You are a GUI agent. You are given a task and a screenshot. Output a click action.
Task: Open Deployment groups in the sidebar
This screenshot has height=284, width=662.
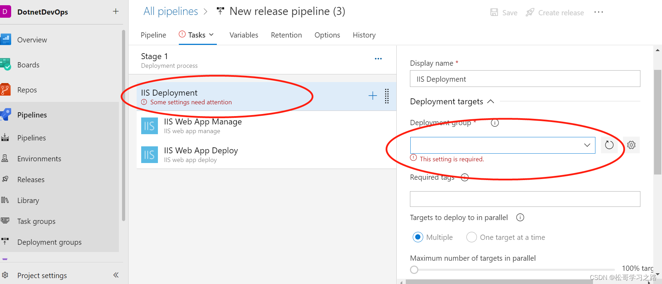49,242
